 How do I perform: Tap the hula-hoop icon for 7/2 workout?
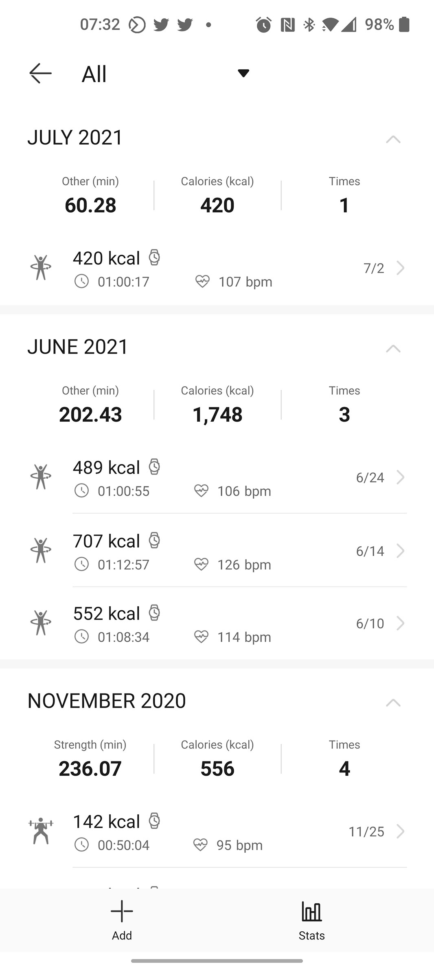tap(41, 268)
